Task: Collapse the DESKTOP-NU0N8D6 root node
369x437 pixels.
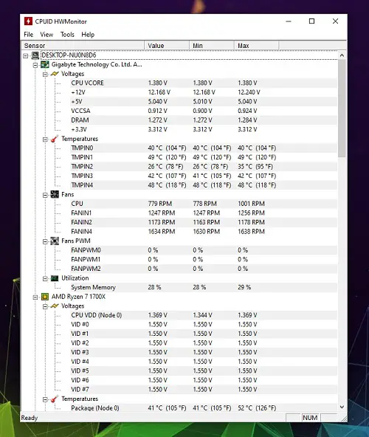Action: coord(26,56)
